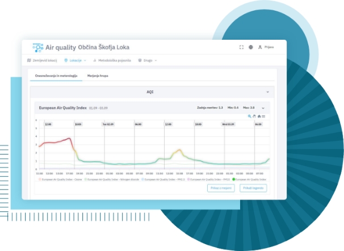Open the chart hamburger menu icon
The image size is (344, 251).
click(263, 116)
